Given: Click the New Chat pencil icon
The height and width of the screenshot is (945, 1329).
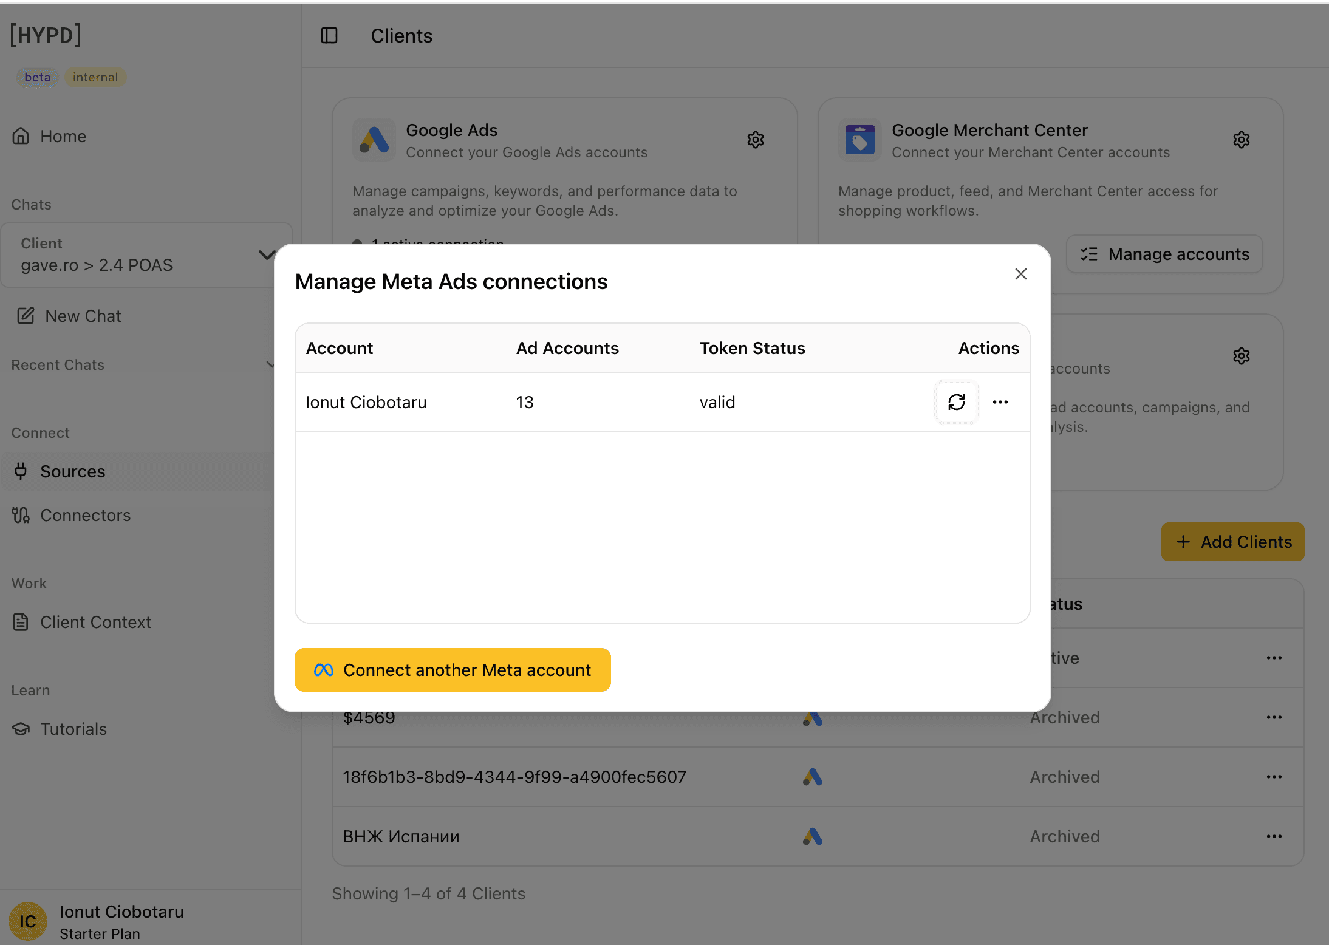Looking at the screenshot, I should (x=26, y=316).
